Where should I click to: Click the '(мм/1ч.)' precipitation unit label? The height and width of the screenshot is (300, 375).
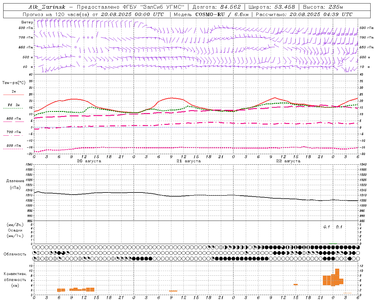pyautogui.click(x=15, y=236)
